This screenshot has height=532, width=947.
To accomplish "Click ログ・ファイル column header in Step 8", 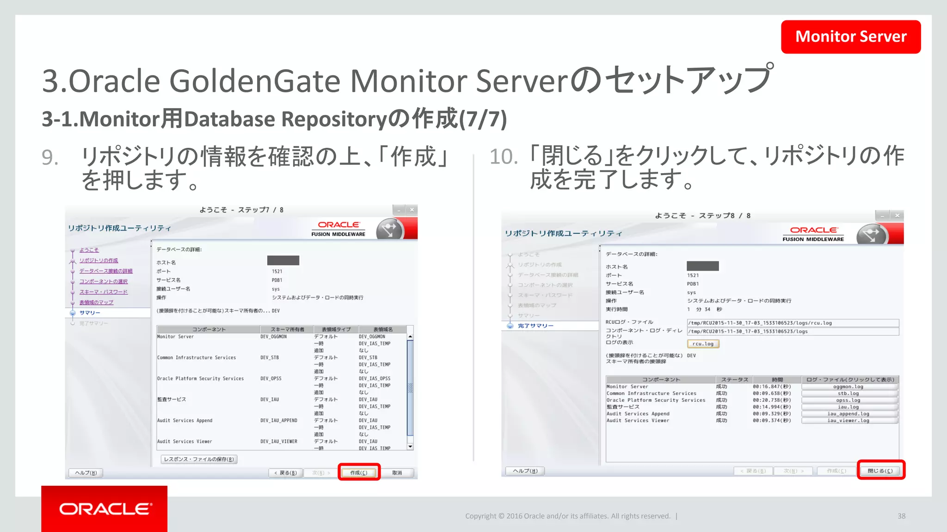I will (x=850, y=380).
